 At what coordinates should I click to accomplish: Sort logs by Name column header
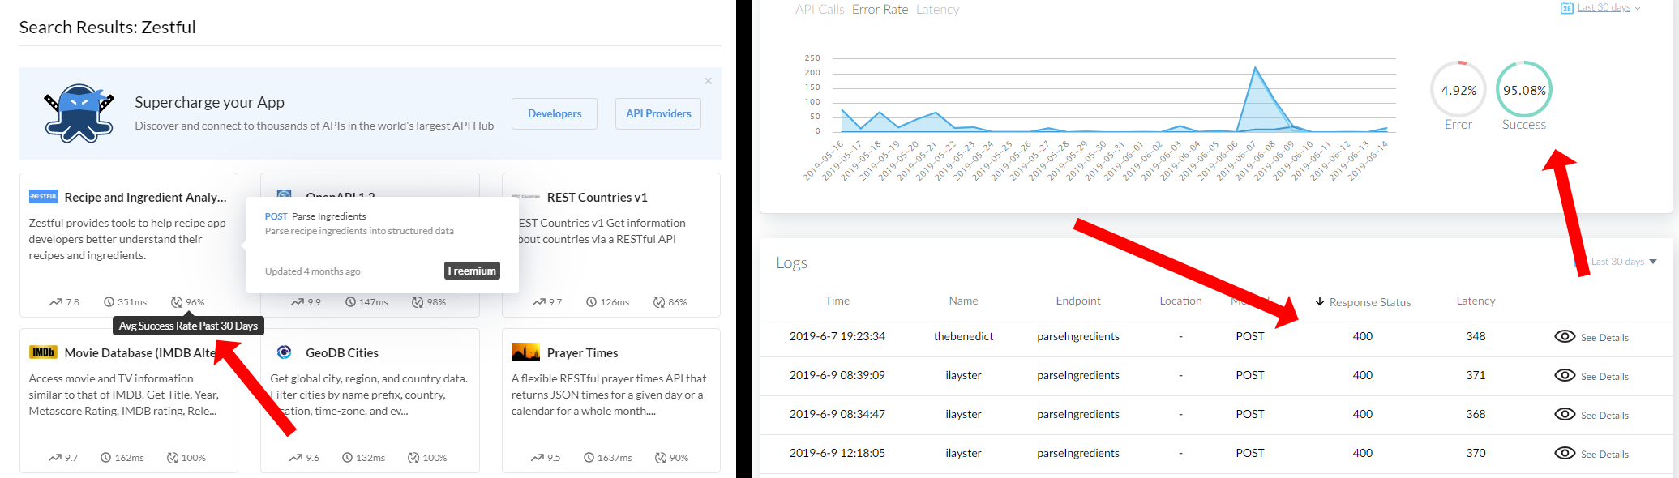pyautogui.click(x=963, y=301)
